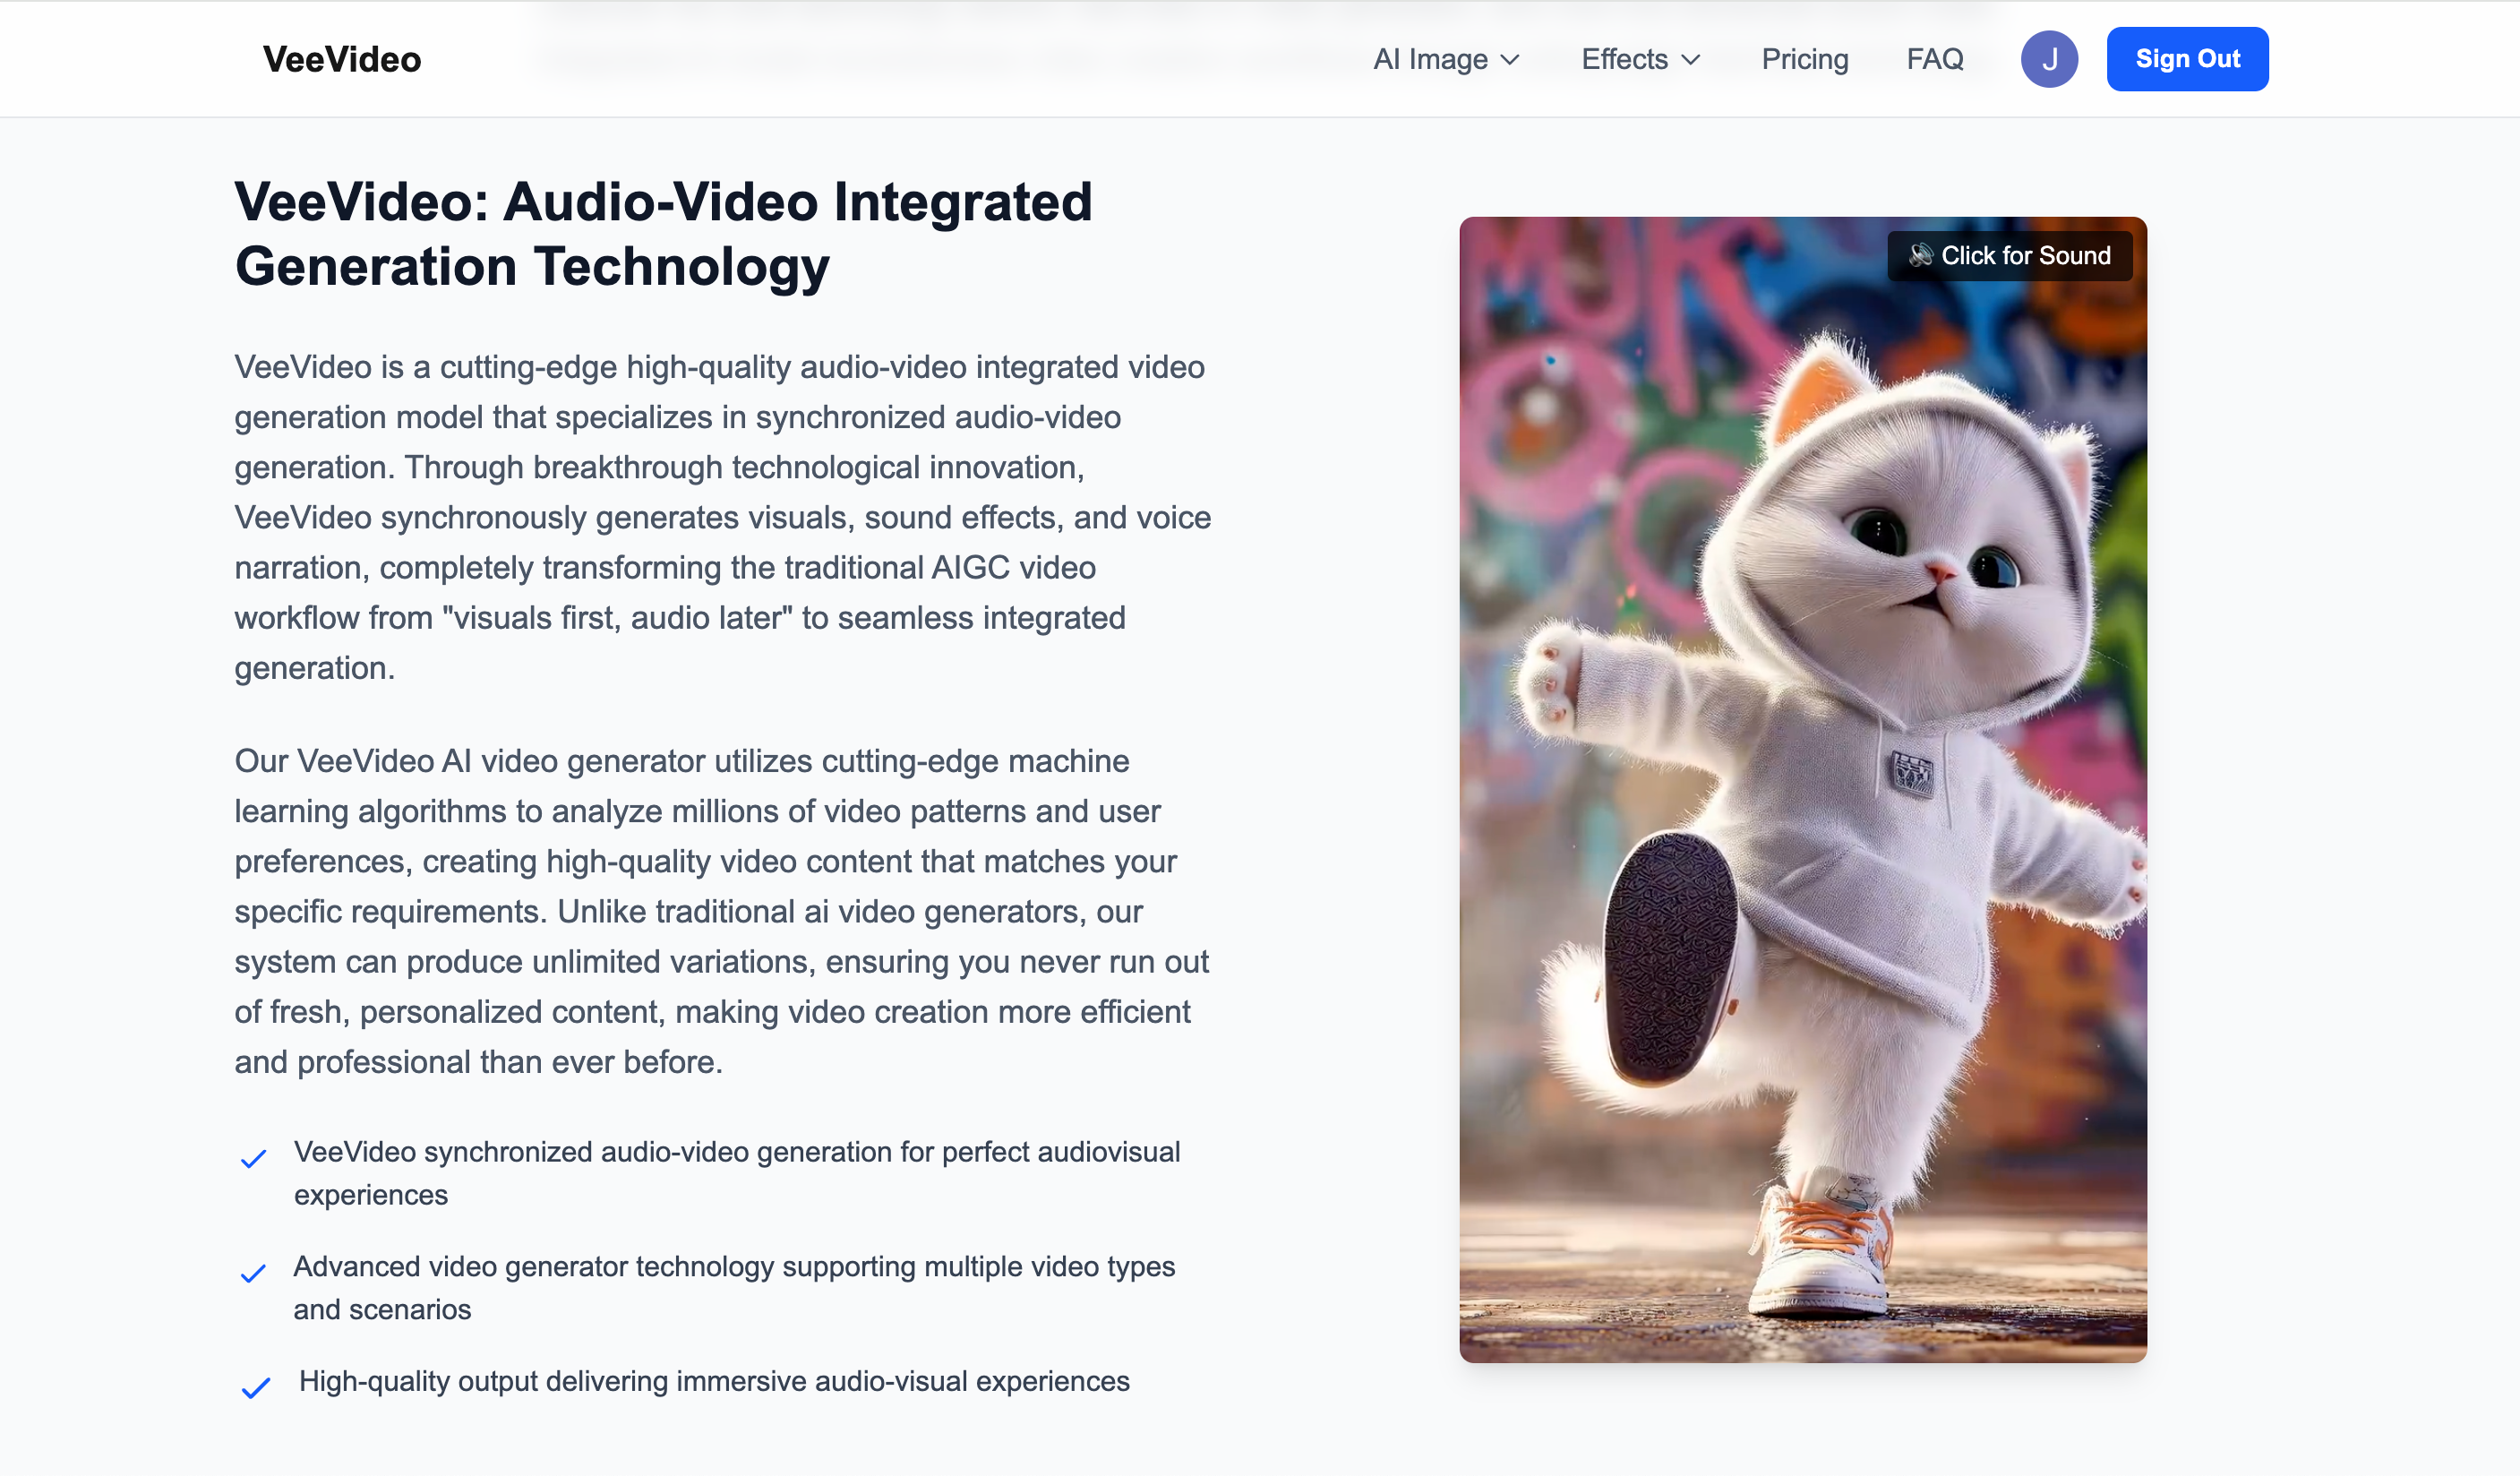2520x1476 pixels.
Task: Expand the Effects dropdown menu
Action: pos(1640,59)
